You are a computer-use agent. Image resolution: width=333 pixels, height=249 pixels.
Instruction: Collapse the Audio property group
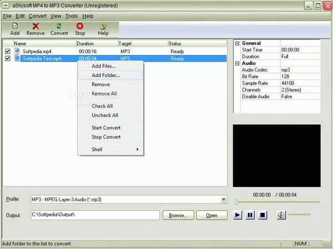pyautogui.click(x=237, y=63)
